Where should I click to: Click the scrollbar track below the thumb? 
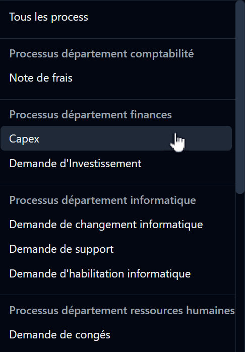point(240,273)
